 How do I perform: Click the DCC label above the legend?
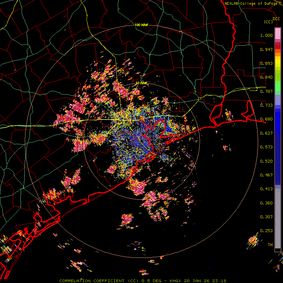pos(276,19)
